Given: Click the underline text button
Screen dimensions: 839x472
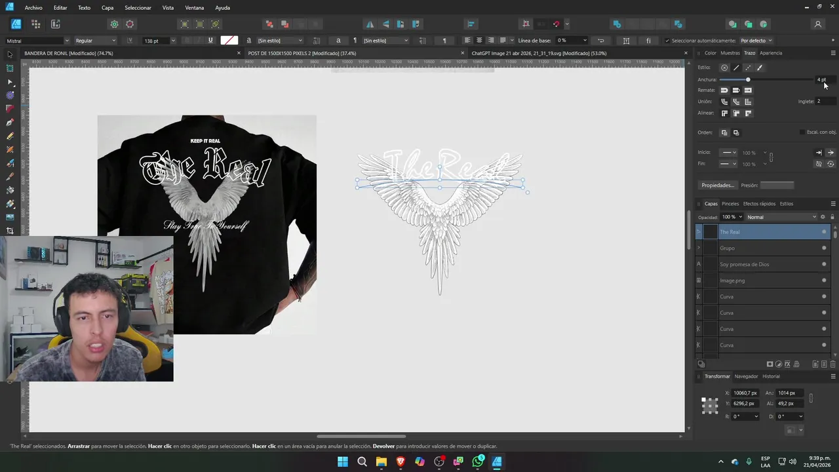Looking at the screenshot, I should point(210,41).
